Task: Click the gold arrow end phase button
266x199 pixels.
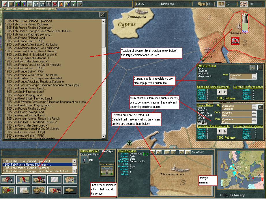Action: pyautogui.click(x=70, y=190)
